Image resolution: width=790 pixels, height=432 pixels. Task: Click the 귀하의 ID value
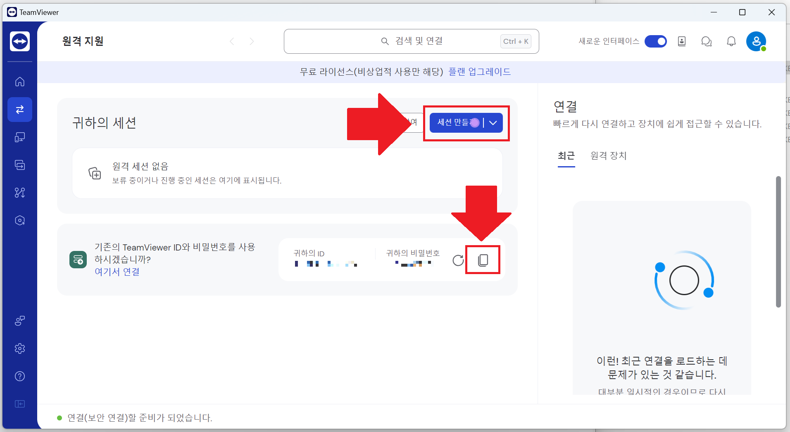(326, 264)
